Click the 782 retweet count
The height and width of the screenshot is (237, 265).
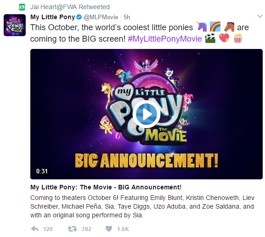point(86,229)
